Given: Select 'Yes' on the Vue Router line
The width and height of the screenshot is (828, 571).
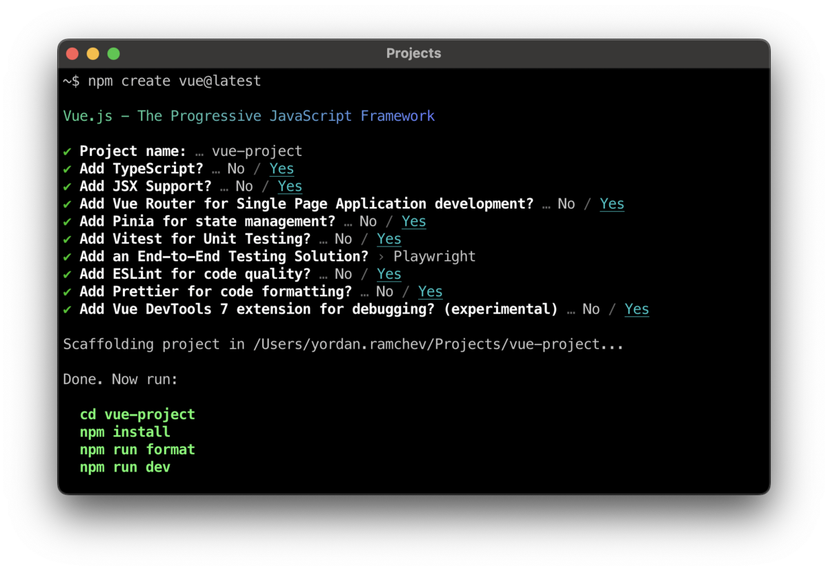Looking at the screenshot, I should coord(612,204).
